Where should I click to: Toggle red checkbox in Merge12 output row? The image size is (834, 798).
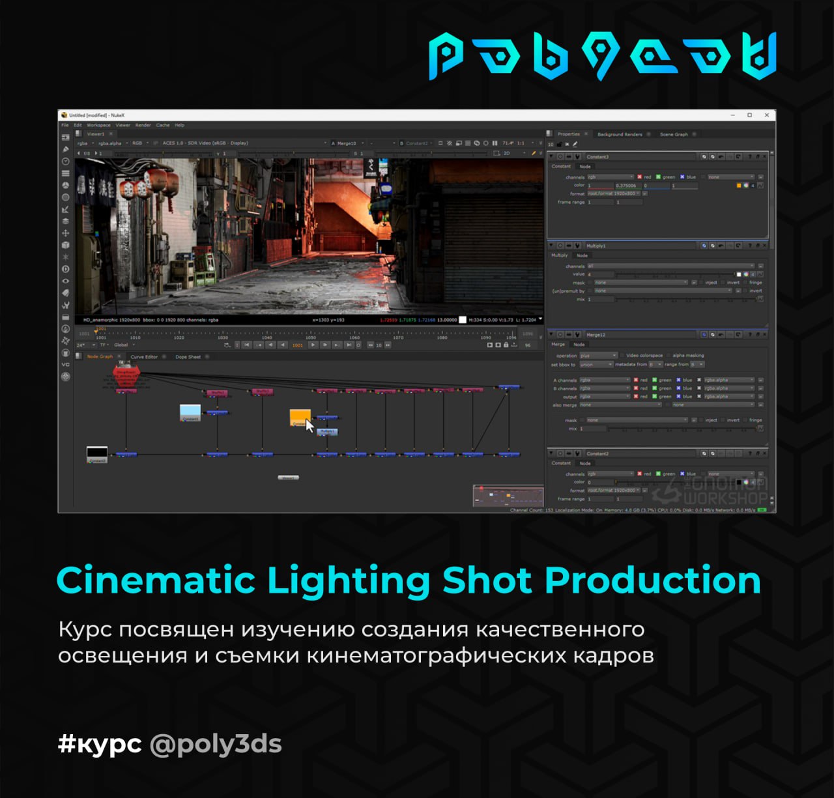pyautogui.click(x=636, y=396)
